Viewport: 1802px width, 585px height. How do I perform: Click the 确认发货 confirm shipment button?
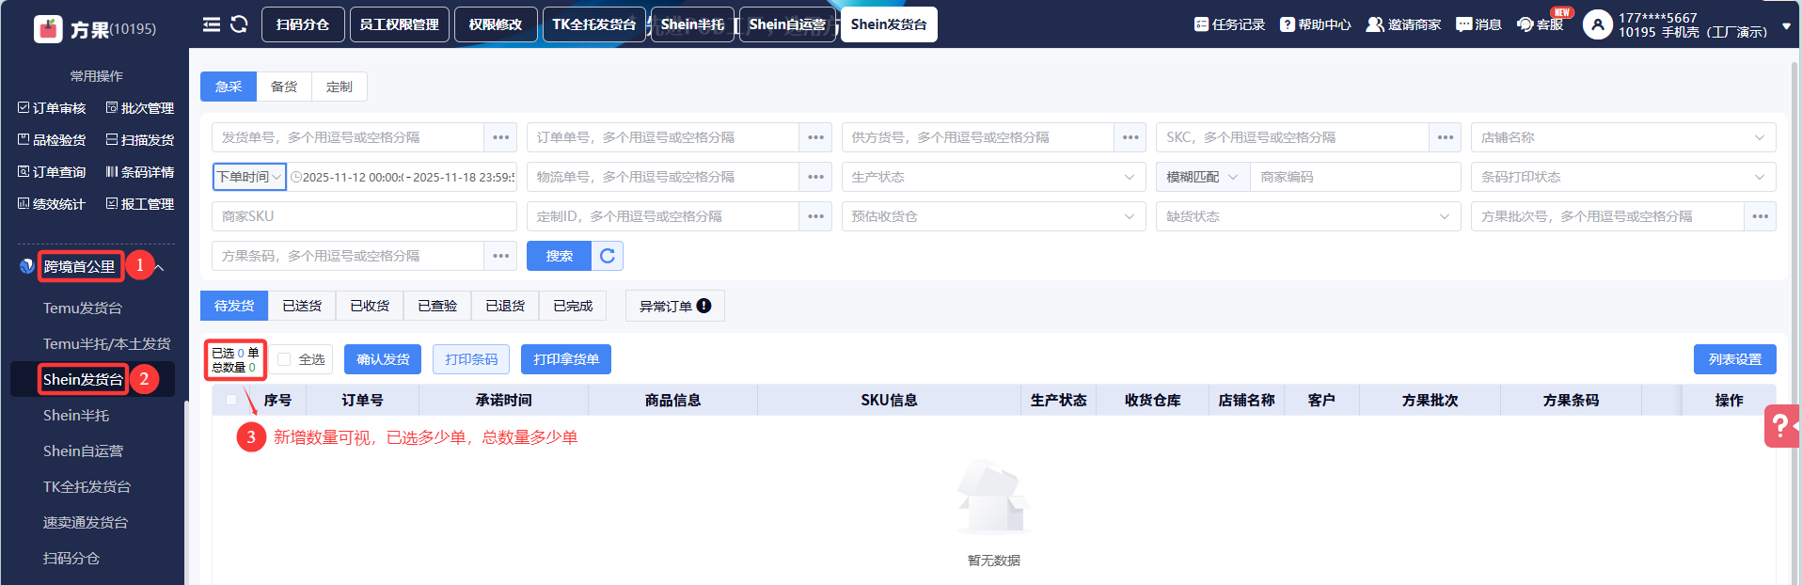[383, 359]
